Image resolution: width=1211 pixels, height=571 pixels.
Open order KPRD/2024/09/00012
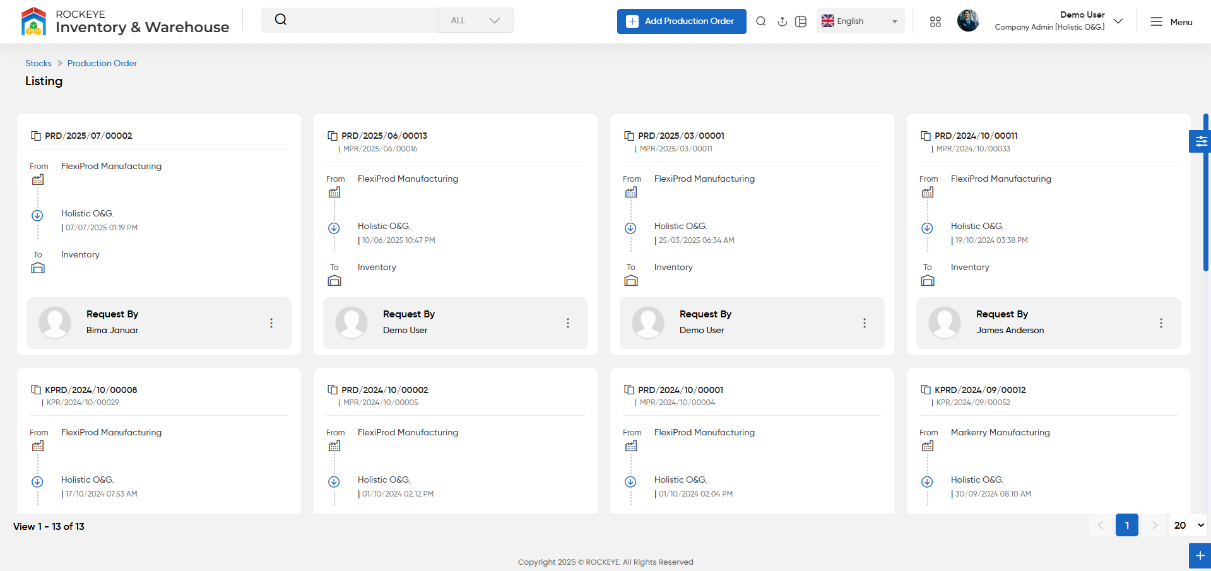pyautogui.click(x=980, y=390)
